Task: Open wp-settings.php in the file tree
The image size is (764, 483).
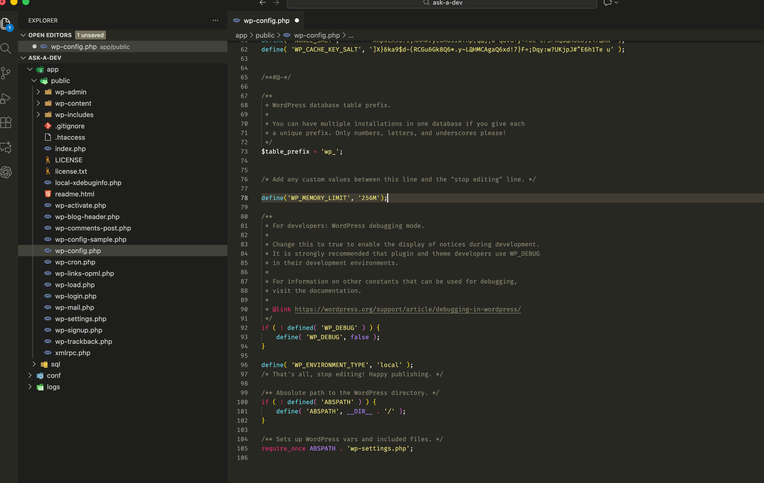Action: [81, 319]
